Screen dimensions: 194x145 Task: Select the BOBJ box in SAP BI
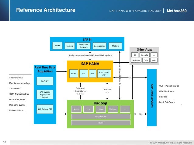pos(57,46)
